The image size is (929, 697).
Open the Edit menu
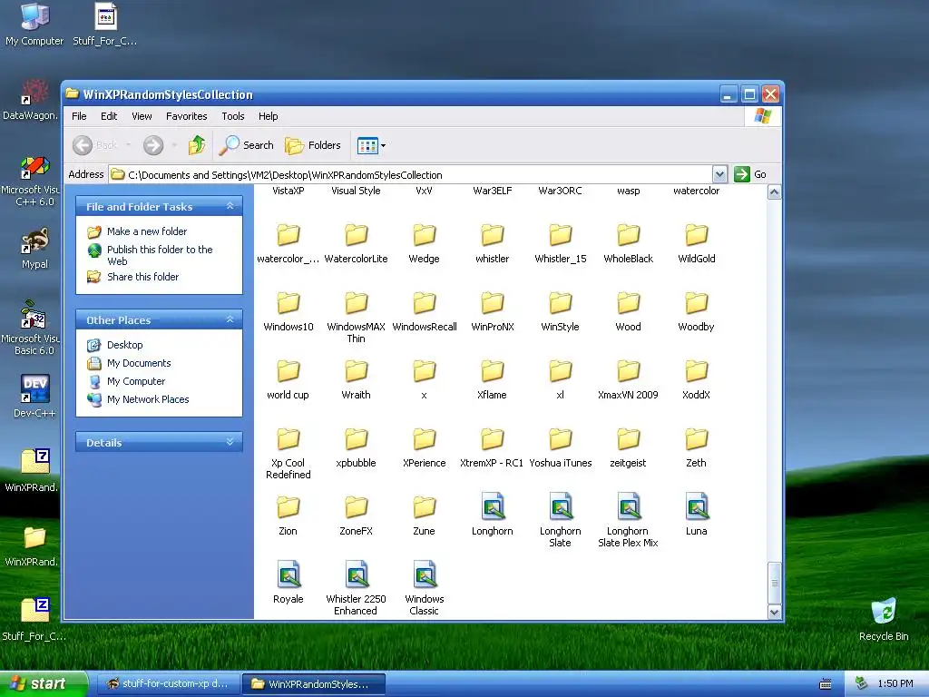click(x=109, y=116)
